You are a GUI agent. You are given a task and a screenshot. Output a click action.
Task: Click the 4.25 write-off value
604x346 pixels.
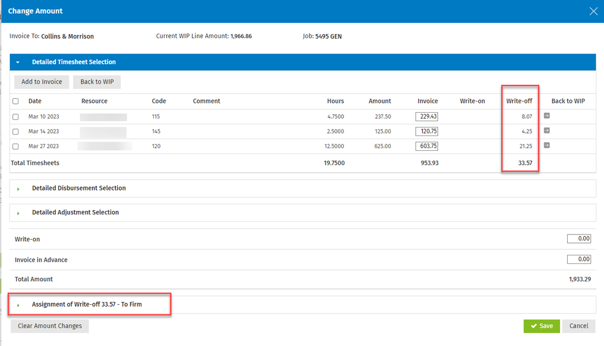tap(527, 131)
